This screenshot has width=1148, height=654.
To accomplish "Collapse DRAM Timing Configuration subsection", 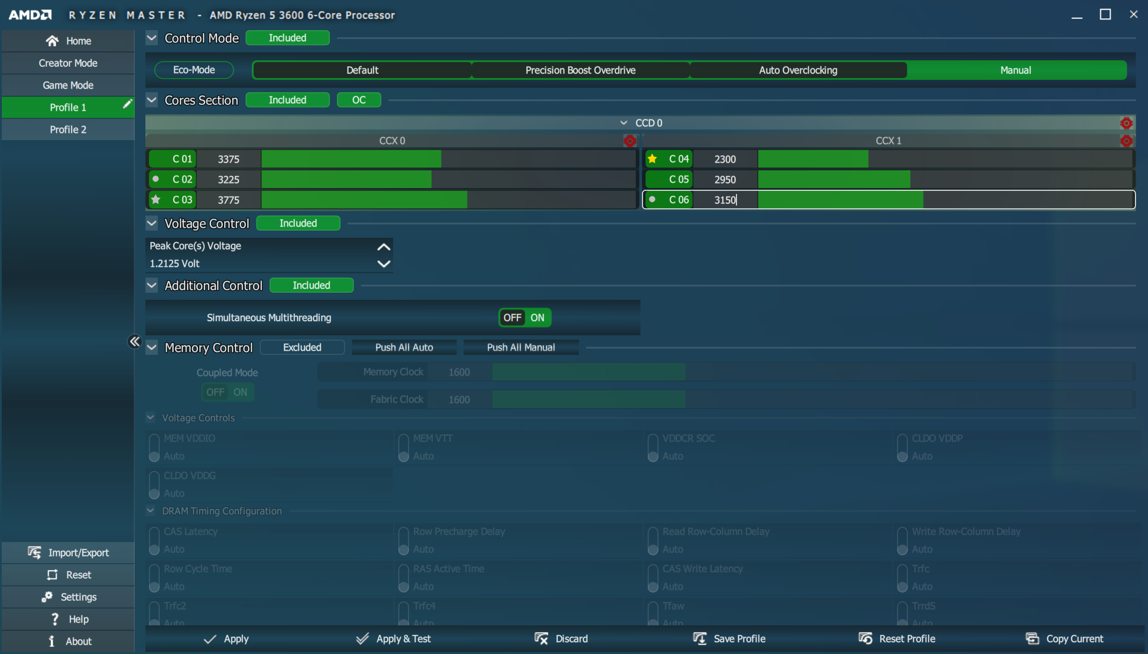I will 151,510.
